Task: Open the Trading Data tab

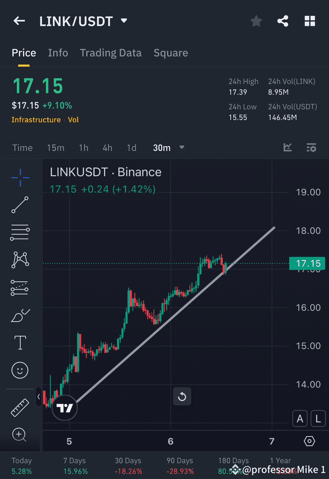Action: pos(111,52)
